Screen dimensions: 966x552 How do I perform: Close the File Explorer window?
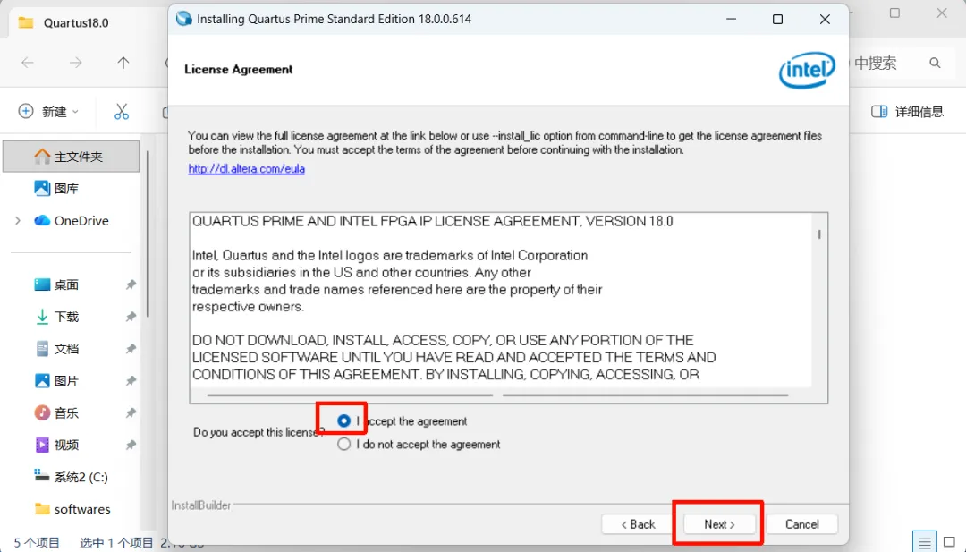[x=941, y=13]
